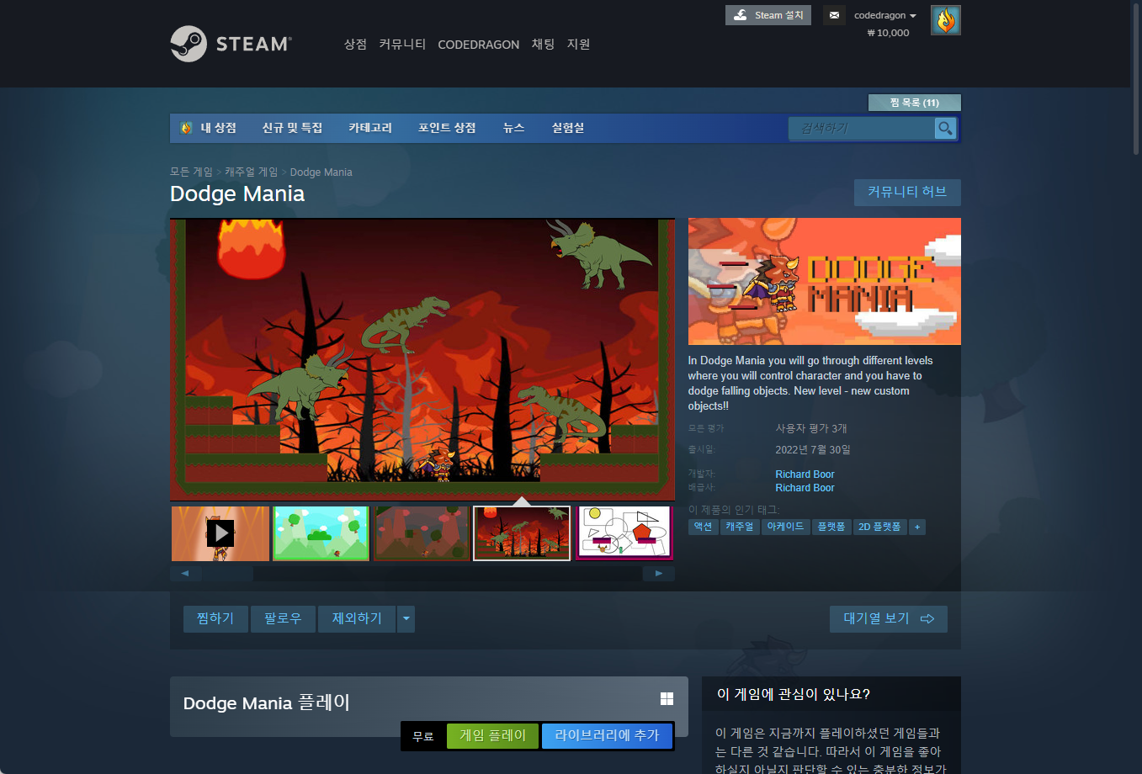
Task: Open the 찜 목록 (11) wishlist
Action: click(914, 103)
